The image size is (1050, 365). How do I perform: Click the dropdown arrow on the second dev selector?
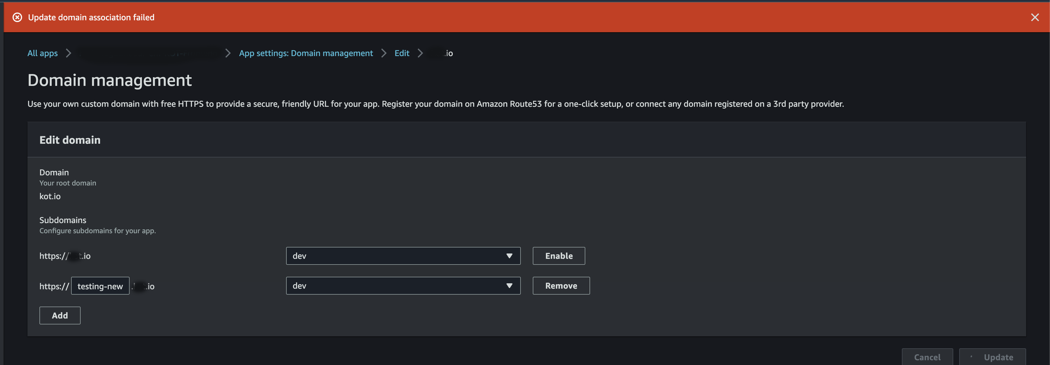509,286
